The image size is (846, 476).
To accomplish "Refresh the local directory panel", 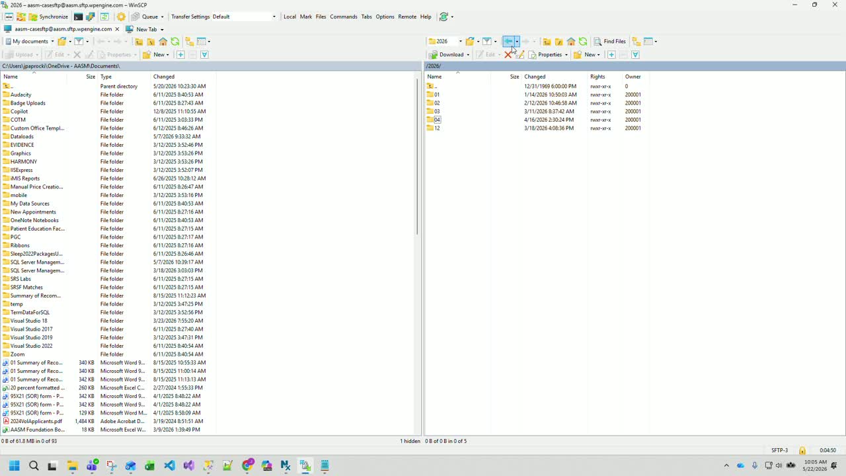I will pyautogui.click(x=175, y=42).
